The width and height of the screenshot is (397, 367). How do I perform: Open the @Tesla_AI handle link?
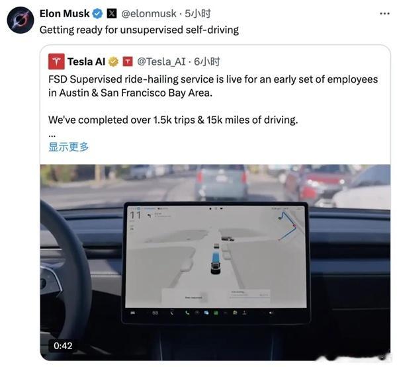(161, 61)
